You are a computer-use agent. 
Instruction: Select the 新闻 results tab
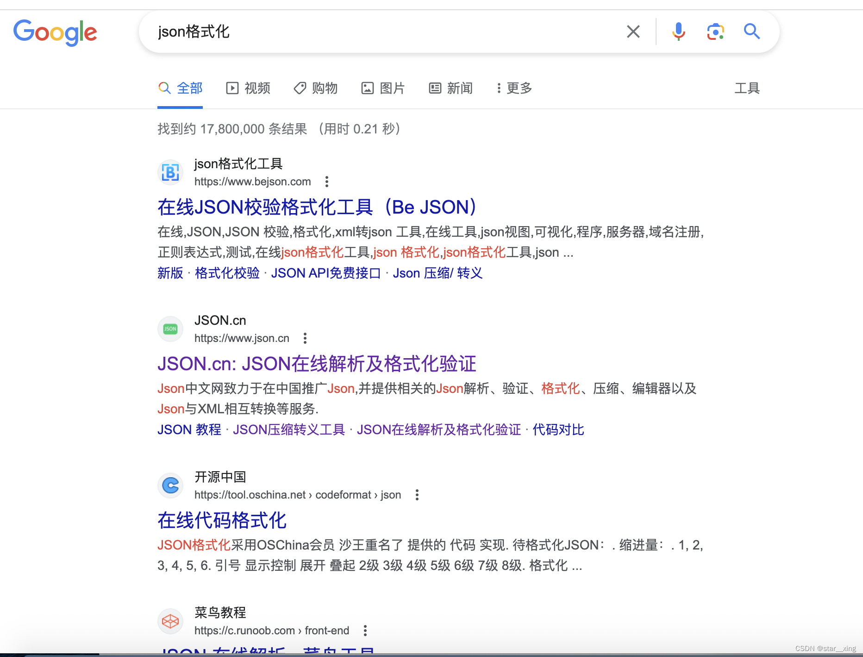pyautogui.click(x=451, y=88)
